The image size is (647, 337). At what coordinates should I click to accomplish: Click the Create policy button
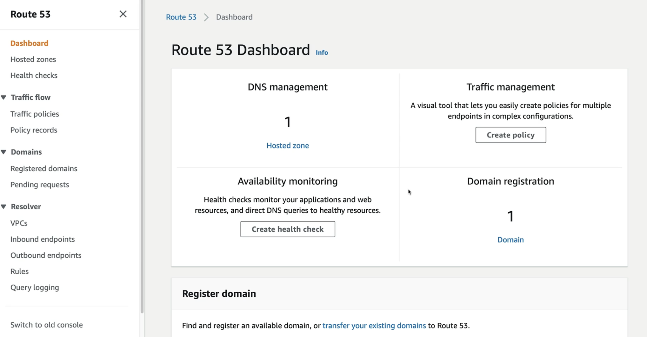[x=510, y=135]
